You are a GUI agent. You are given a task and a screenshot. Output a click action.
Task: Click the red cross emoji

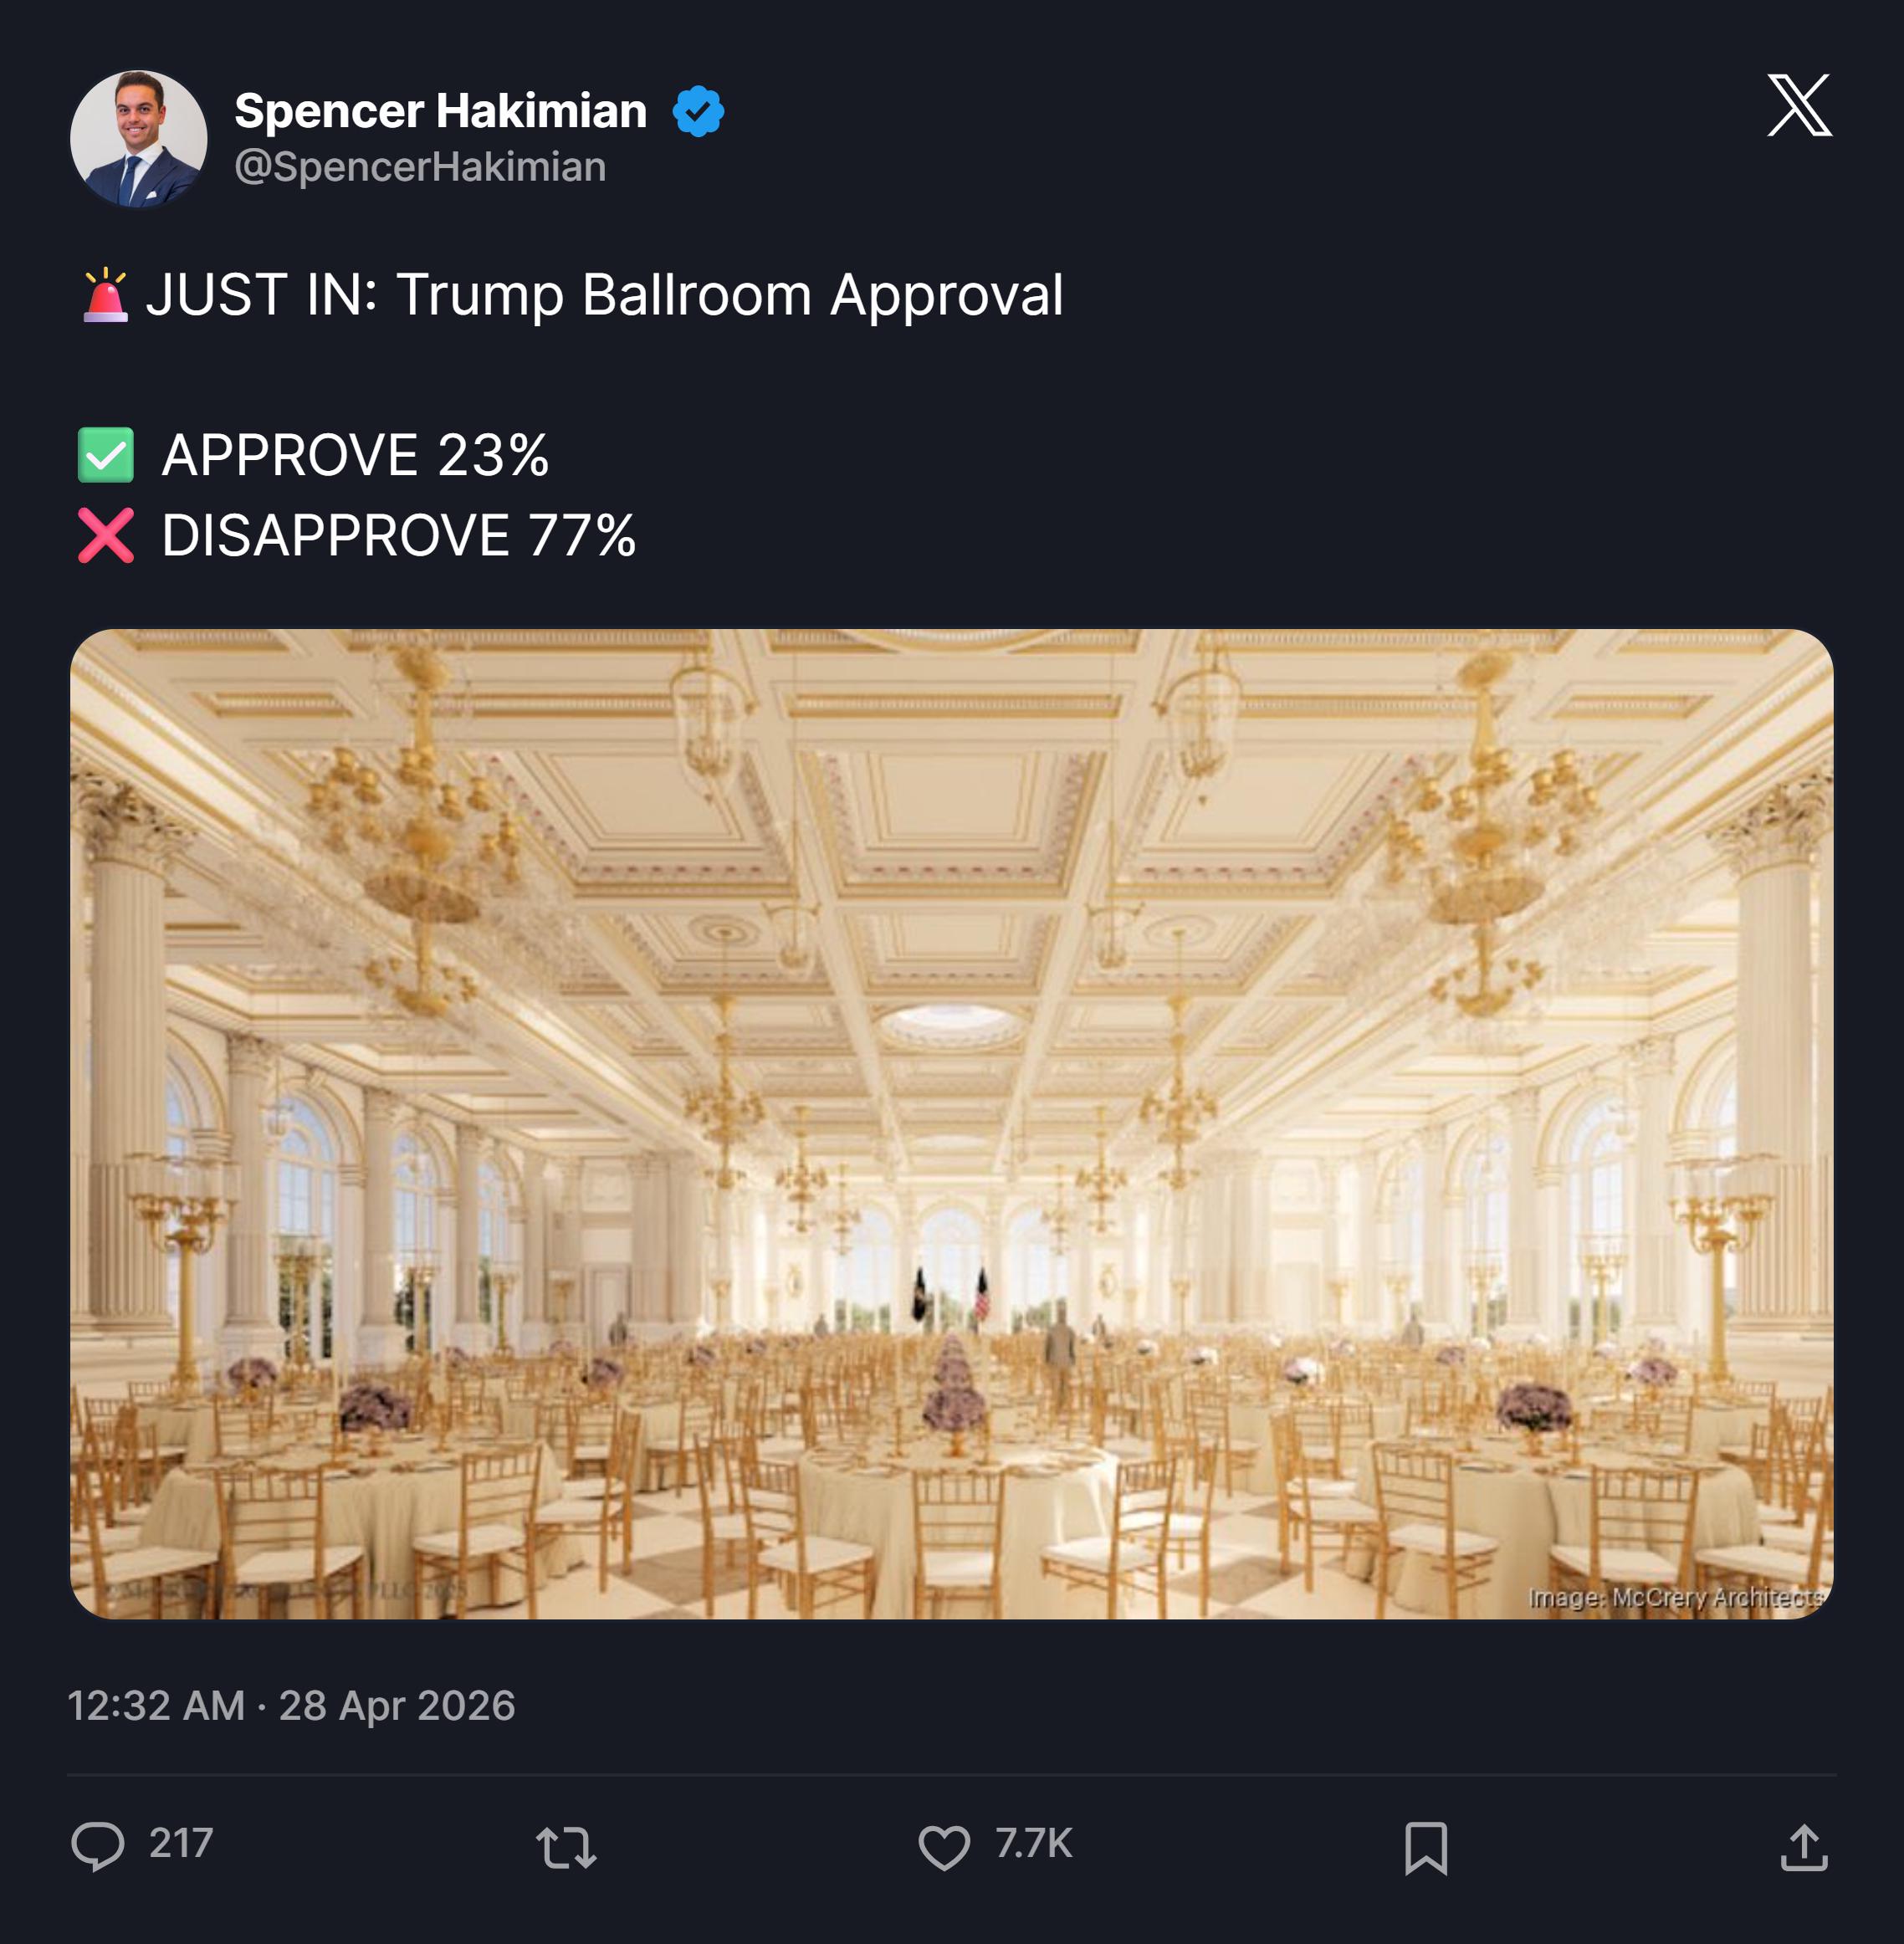pyautogui.click(x=106, y=536)
